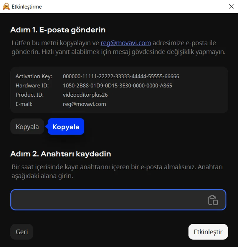Click the "Activation Key:" label

(34, 77)
